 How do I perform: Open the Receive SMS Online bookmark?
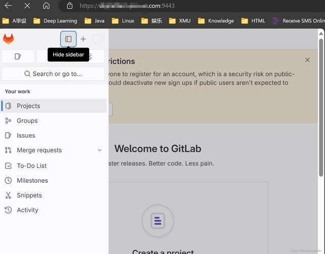point(299,21)
